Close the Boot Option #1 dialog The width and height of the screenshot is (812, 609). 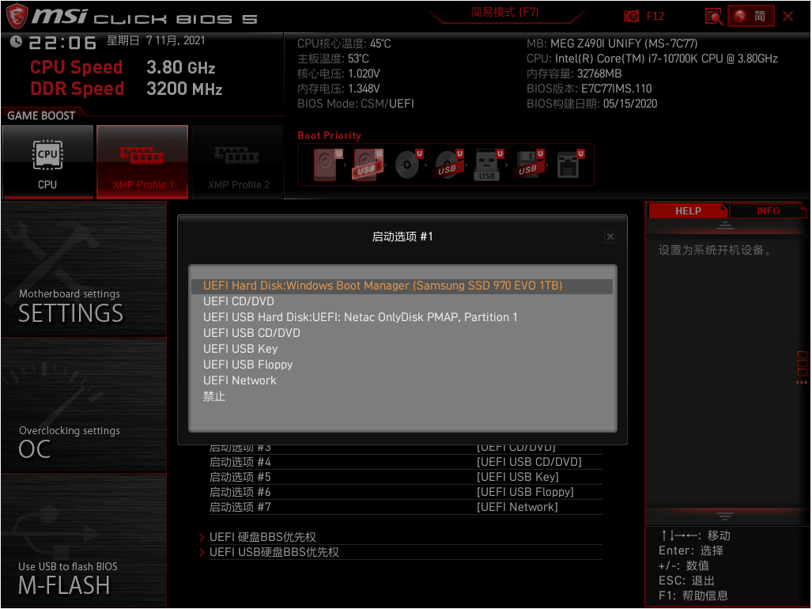tap(610, 236)
